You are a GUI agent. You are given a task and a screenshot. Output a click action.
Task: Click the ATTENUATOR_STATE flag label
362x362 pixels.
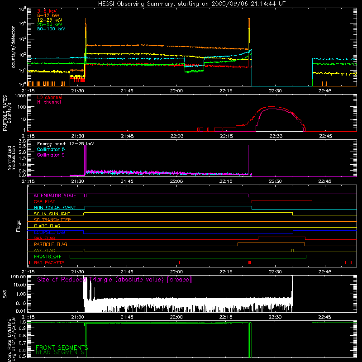click(55, 196)
